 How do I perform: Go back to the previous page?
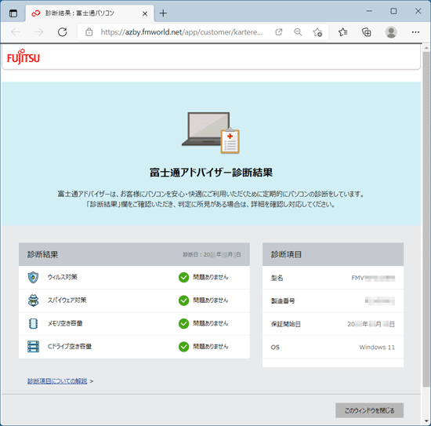[16, 32]
